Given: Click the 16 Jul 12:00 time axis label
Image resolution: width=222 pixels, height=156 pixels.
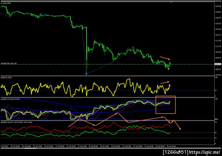Looking at the screenshot, I should [x=37, y=146].
